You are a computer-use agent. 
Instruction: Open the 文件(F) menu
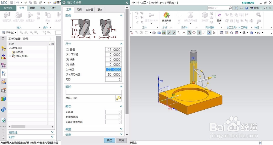8,8
